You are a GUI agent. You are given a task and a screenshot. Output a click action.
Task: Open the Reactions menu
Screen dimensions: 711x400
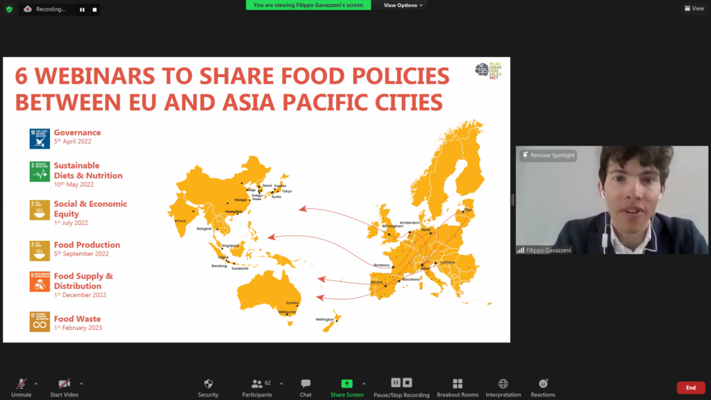(x=543, y=387)
